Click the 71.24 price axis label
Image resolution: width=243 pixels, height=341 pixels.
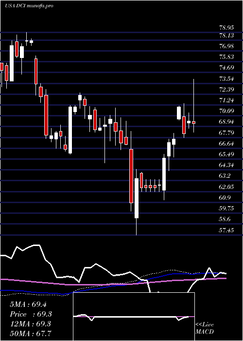click(227, 100)
